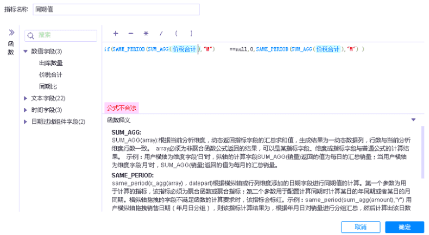Focus the 搜索 field search box

tap(61, 36)
